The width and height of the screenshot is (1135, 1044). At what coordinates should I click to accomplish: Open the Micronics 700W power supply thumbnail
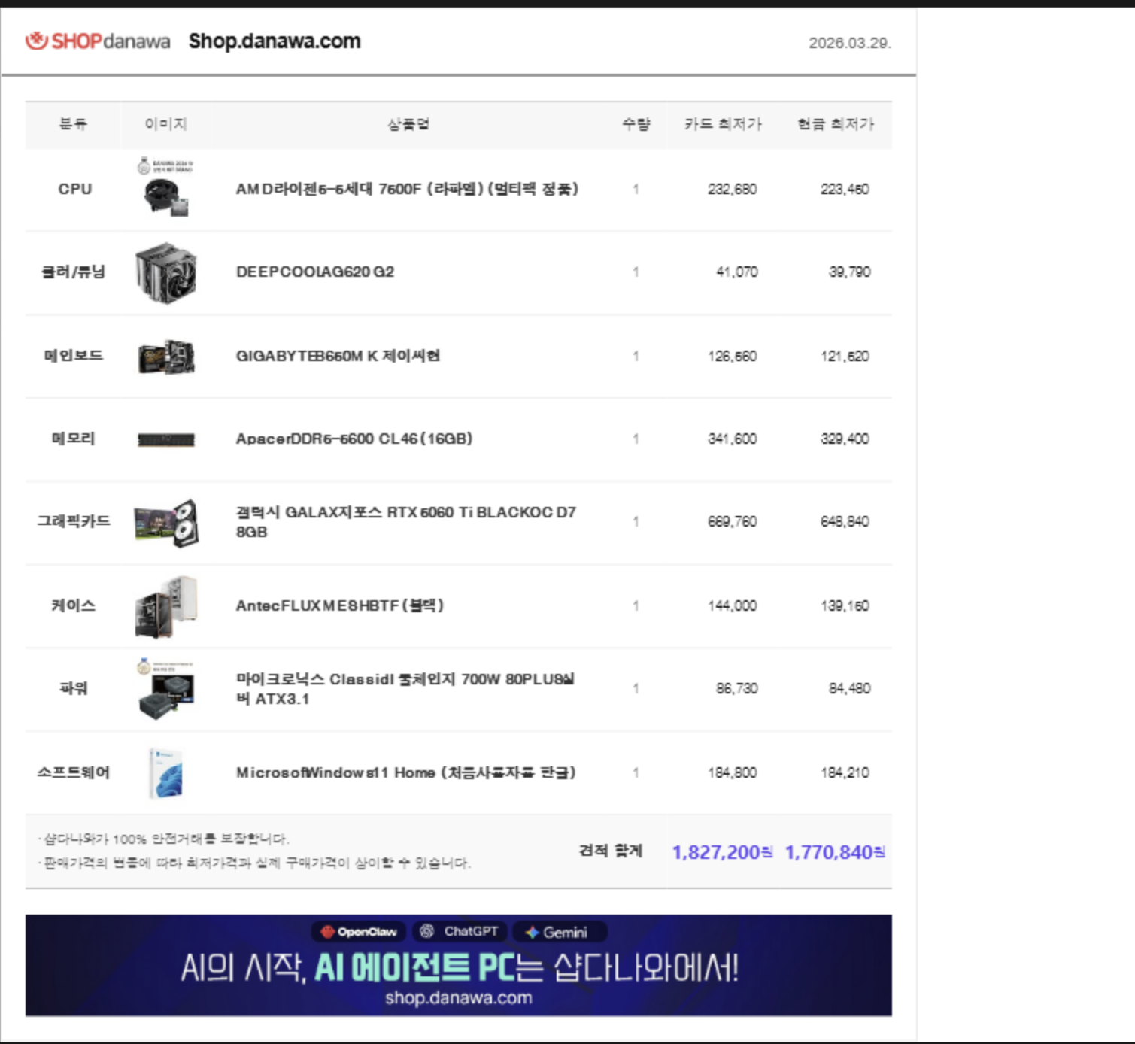click(x=166, y=689)
